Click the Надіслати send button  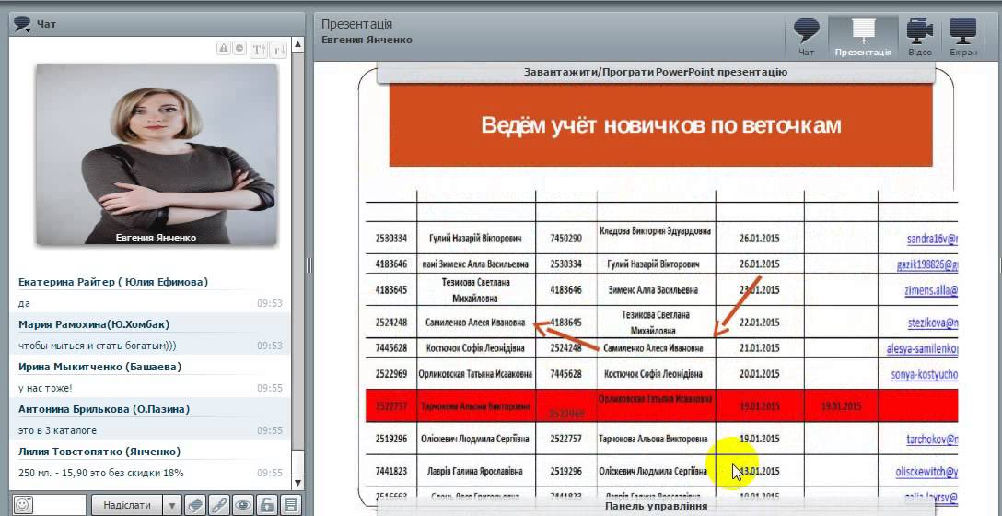[127, 505]
